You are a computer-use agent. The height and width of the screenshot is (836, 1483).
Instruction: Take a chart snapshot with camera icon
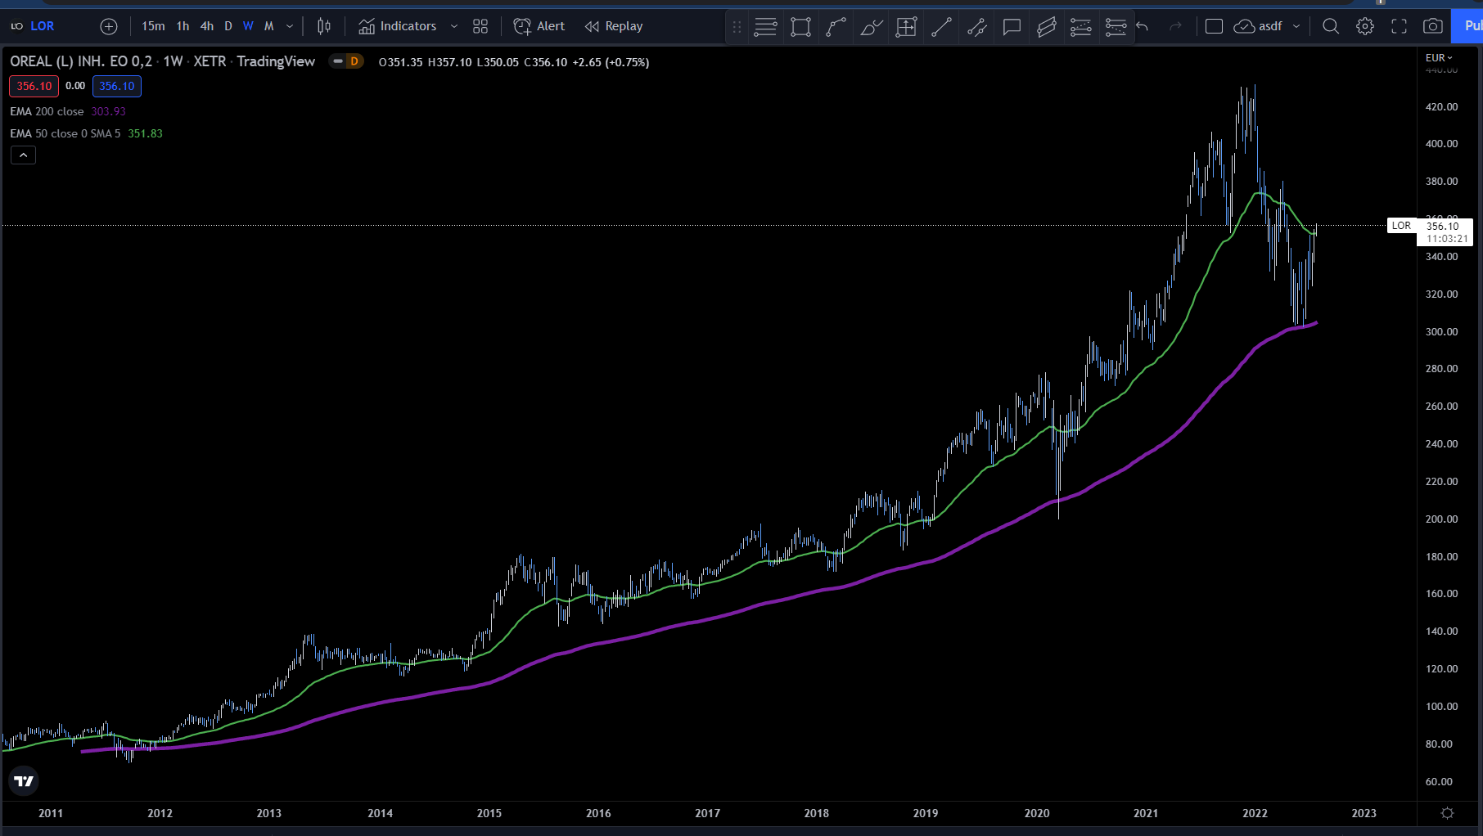coord(1432,26)
